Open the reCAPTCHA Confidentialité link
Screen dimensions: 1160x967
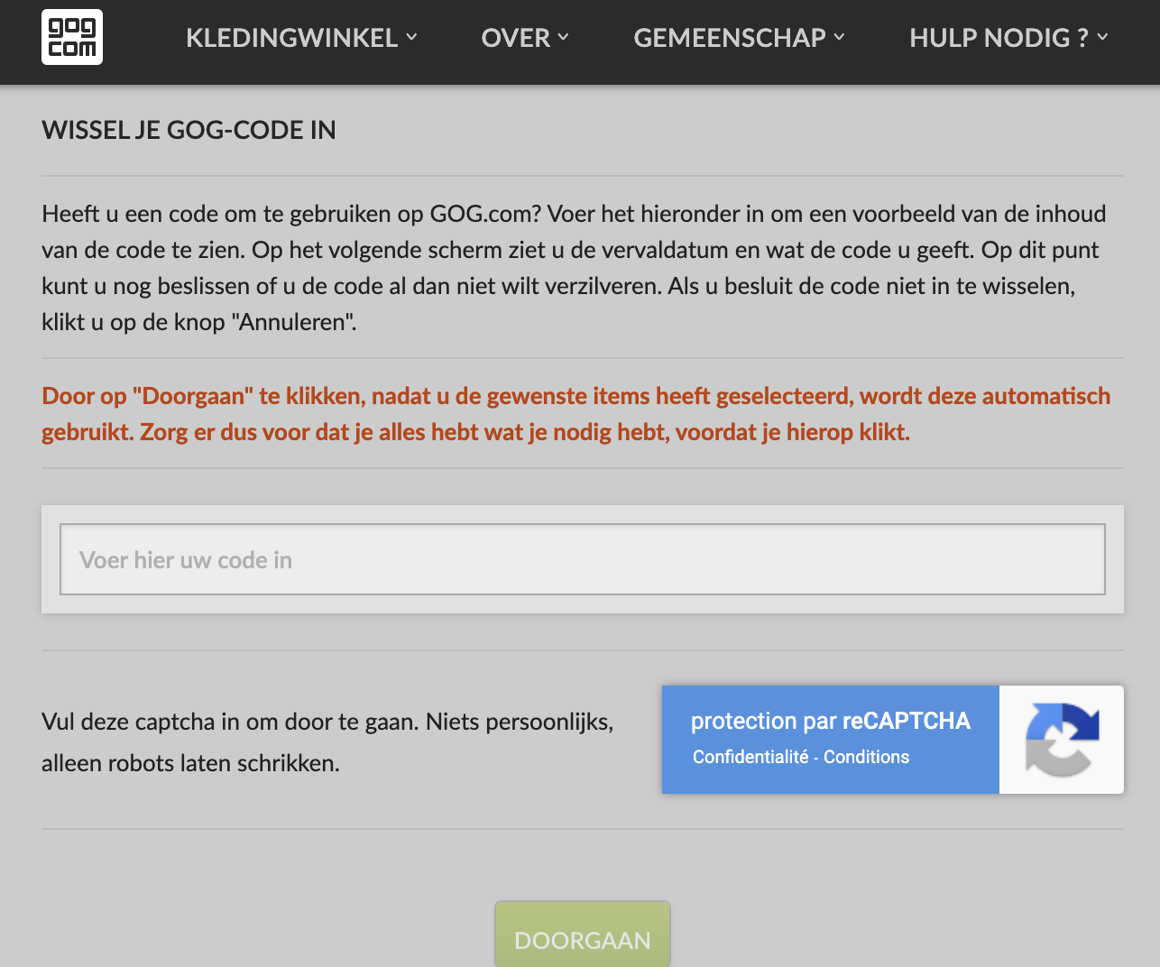(750, 757)
